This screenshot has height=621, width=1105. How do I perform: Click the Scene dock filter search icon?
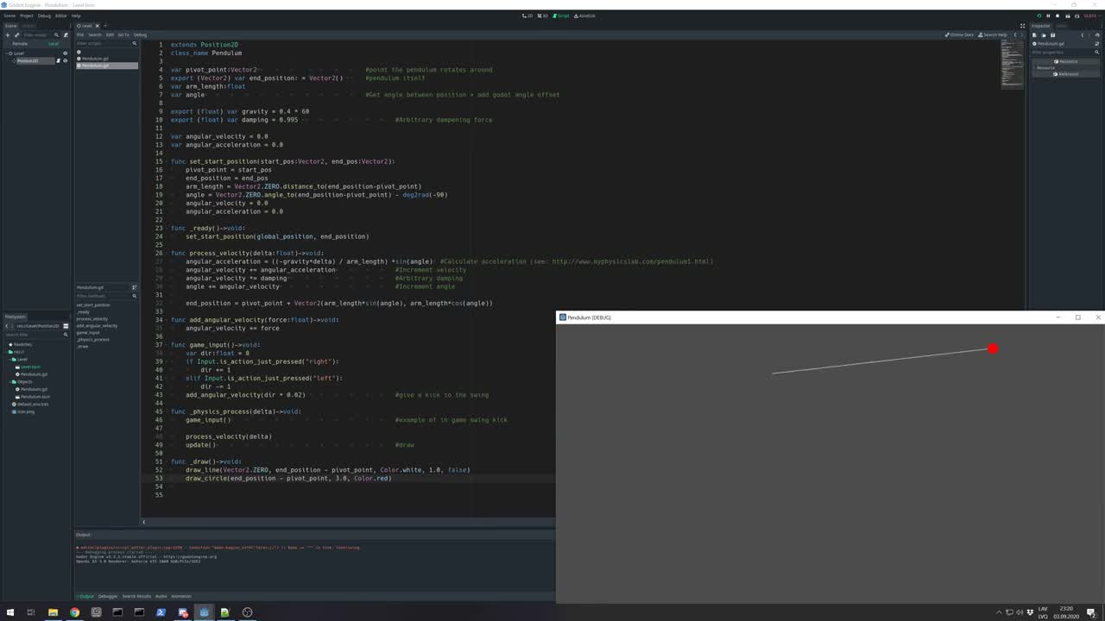[x=56, y=34]
